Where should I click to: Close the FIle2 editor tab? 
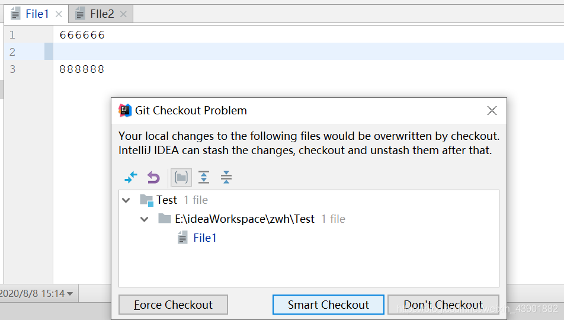(x=123, y=14)
